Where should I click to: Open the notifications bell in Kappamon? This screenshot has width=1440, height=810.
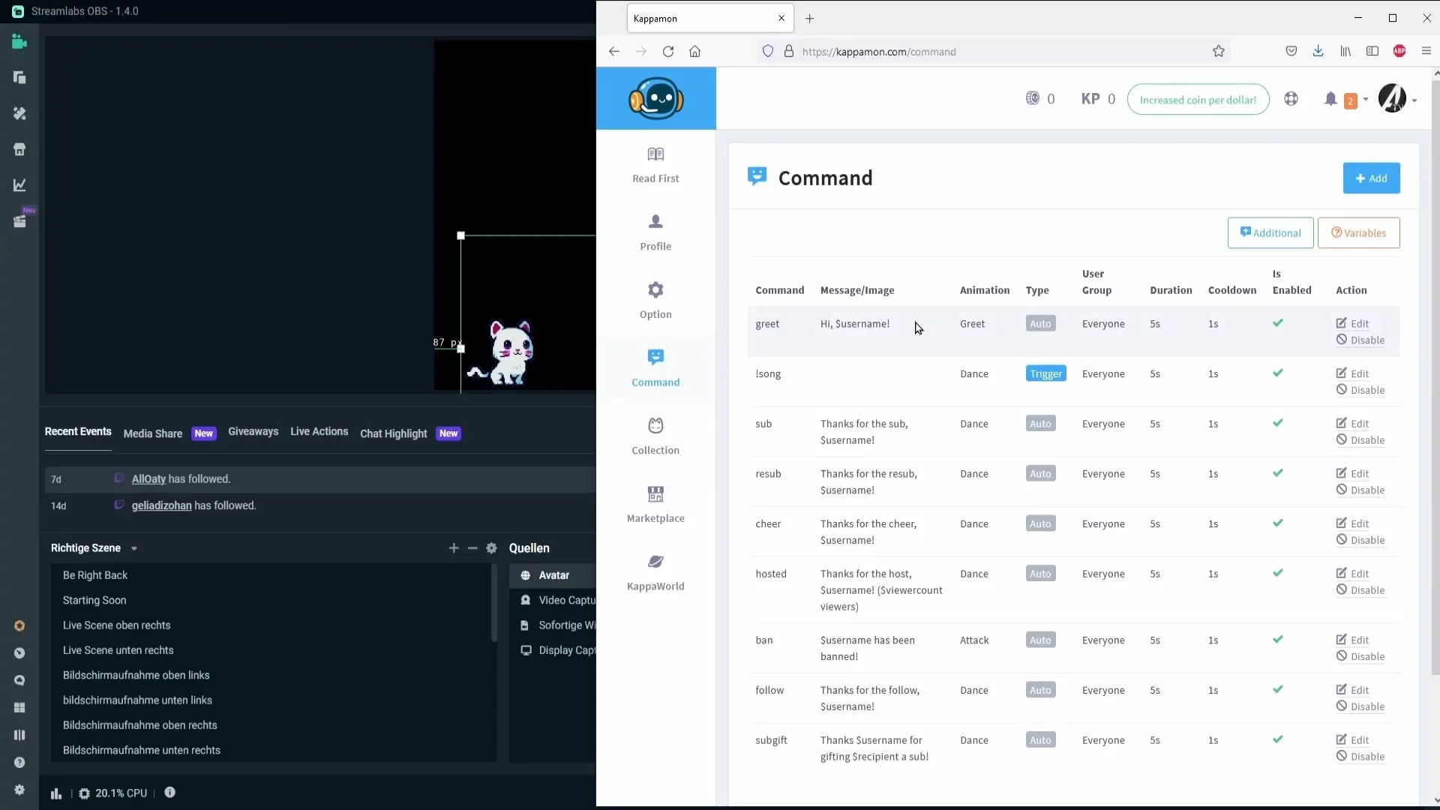pyautogui.click(x=1330, y=99)
